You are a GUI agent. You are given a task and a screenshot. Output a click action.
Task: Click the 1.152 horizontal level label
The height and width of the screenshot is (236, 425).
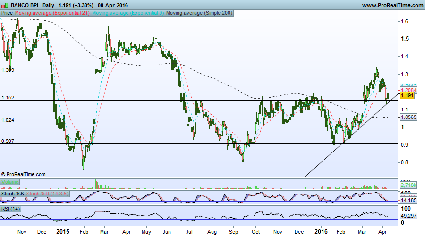(x=8, y=98)
